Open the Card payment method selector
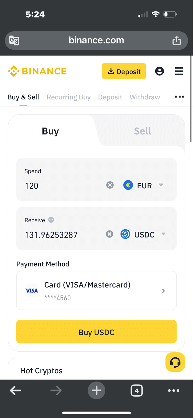This screenshot has height=418, width=193. pyautogui.click(x=96, y=291)
